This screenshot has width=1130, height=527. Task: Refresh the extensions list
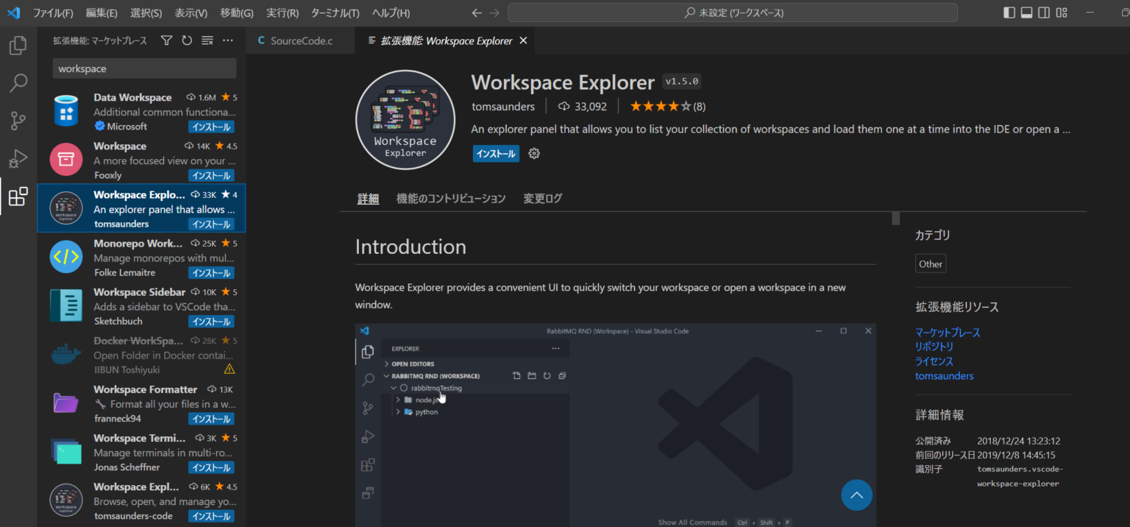tap(186, 40)
